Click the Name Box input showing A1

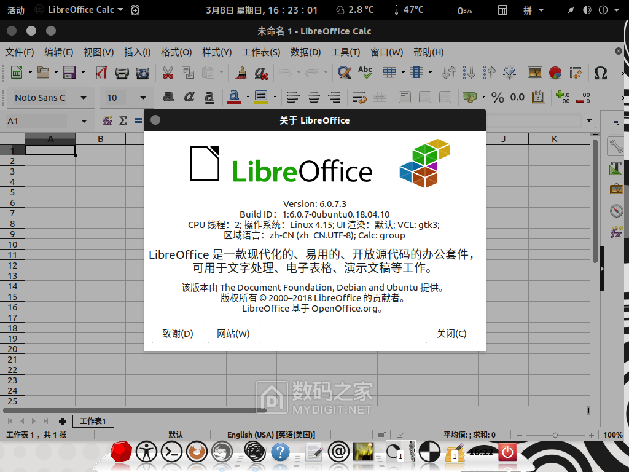[36, 121]
